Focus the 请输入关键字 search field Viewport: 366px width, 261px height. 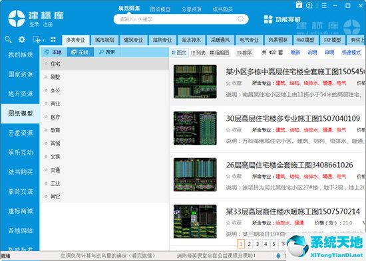pyautogui.click(x=181, y=19)
